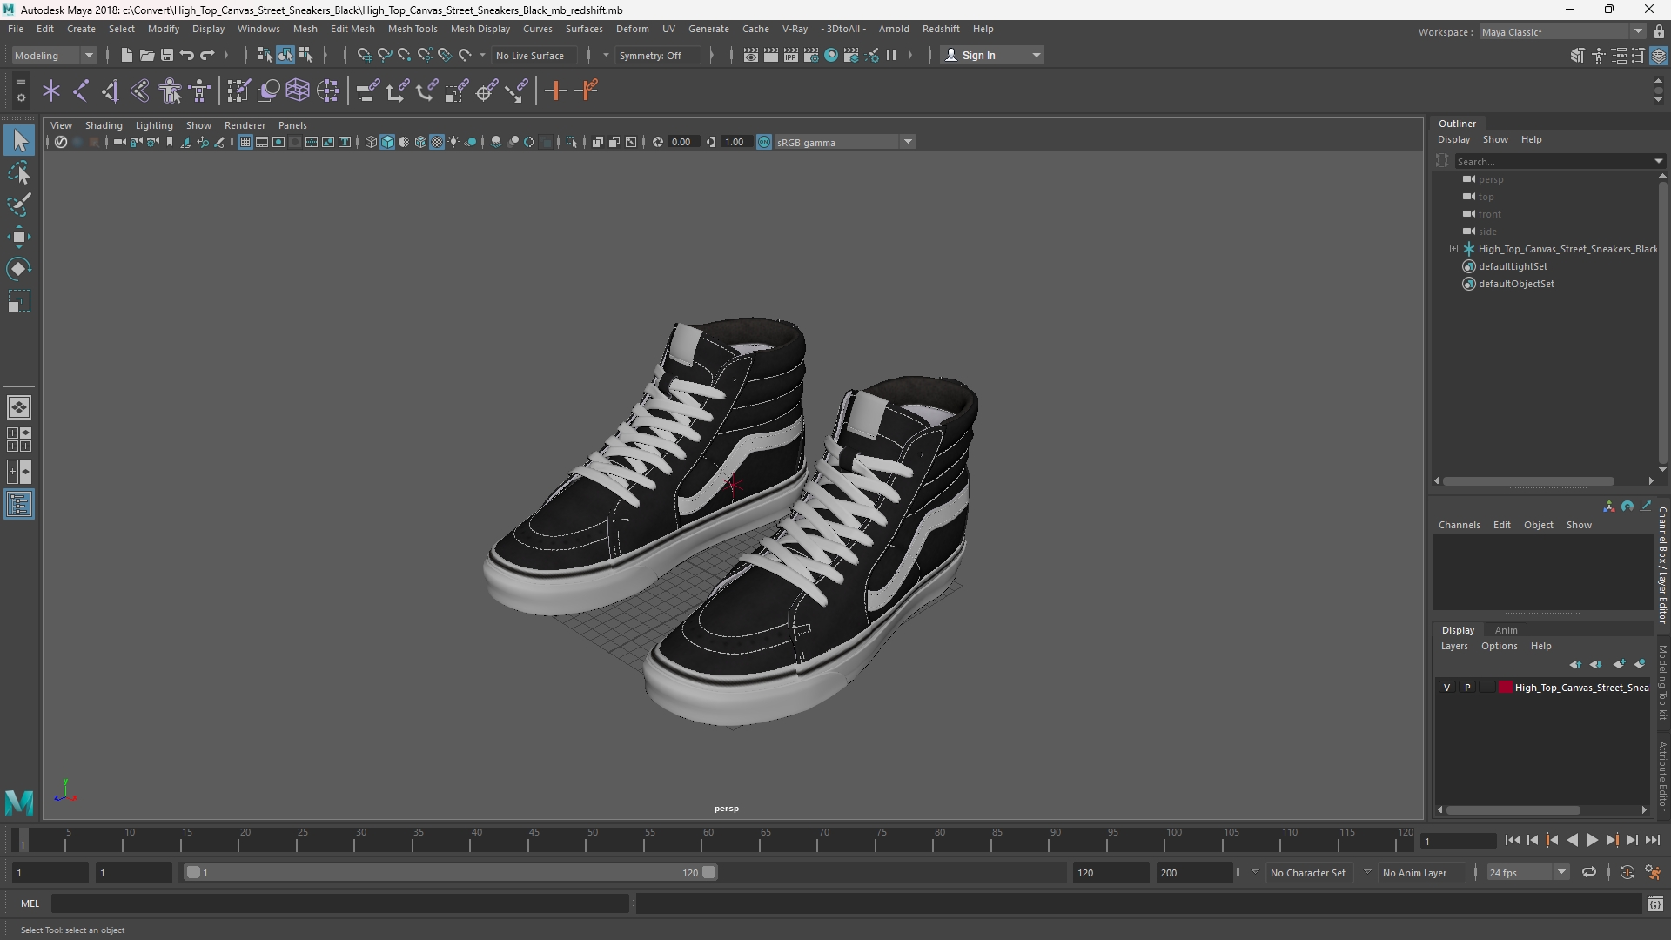Screen dimensions: 1671x940
Task: Open the IPR render icon
Action: point(791,55)
